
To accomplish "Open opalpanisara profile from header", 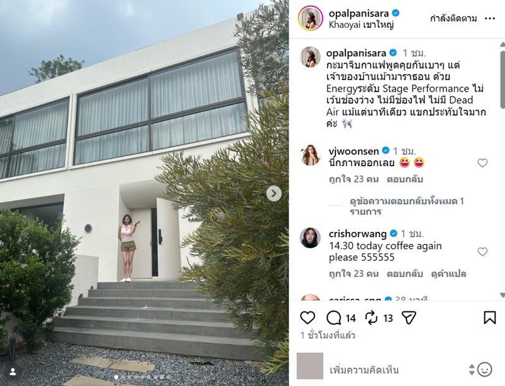I will point(359,13).
